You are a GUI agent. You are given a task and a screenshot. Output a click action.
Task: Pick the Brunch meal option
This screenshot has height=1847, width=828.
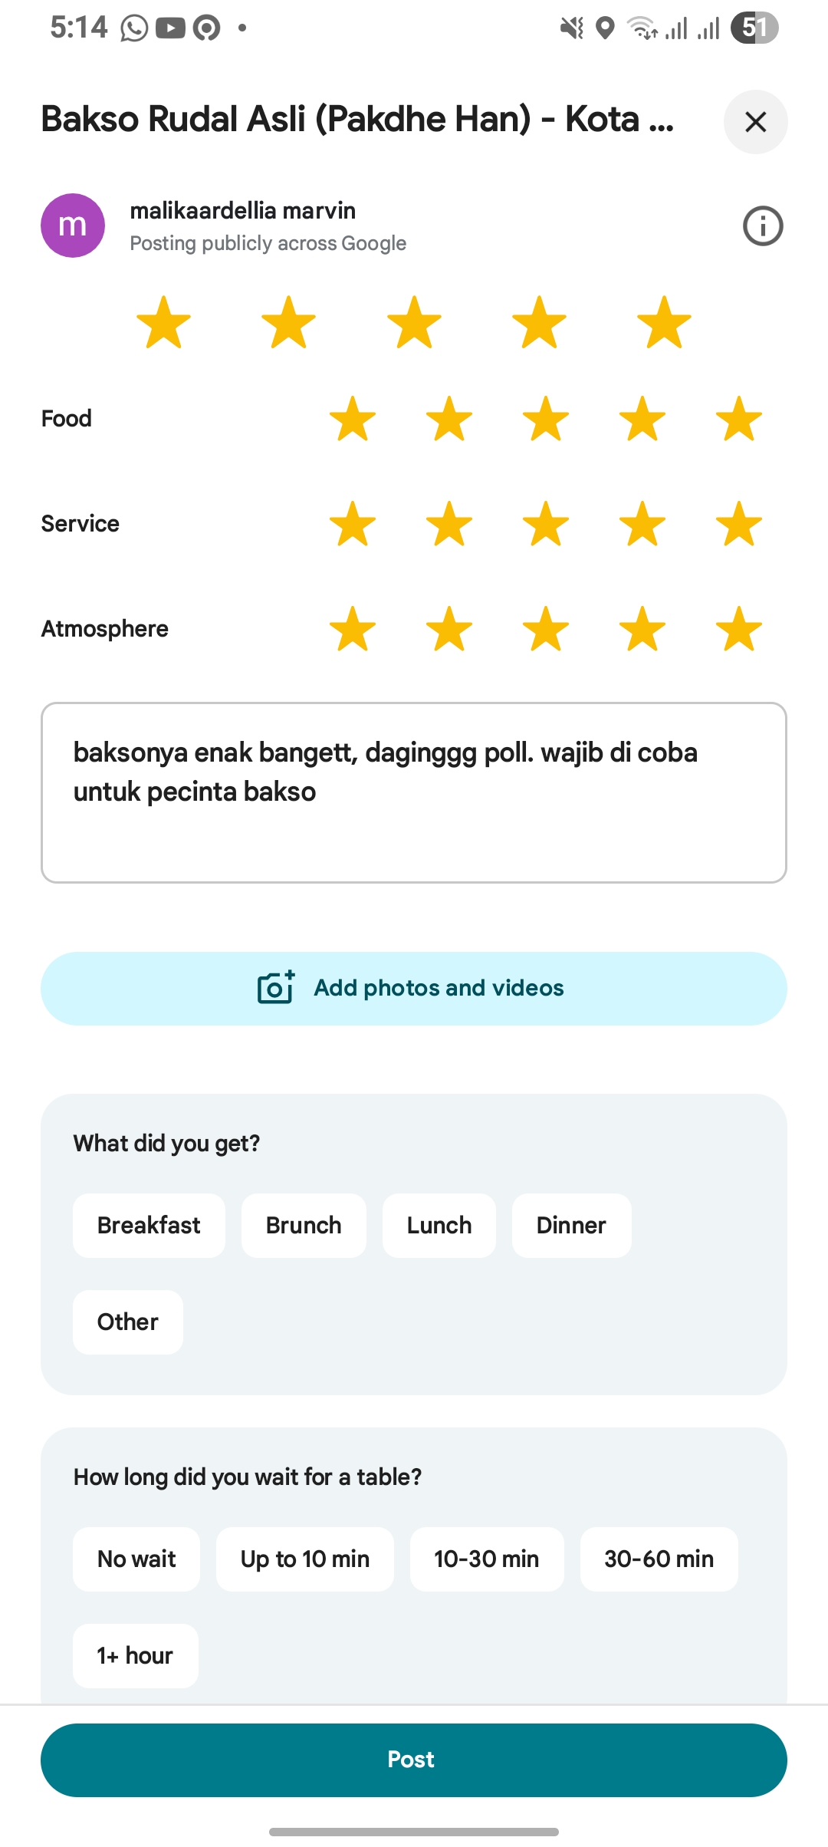[x=304, y=1225]
